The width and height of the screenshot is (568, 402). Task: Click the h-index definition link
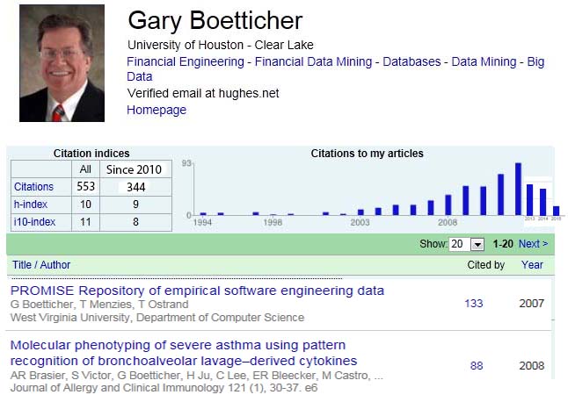(x=31, y=205)
